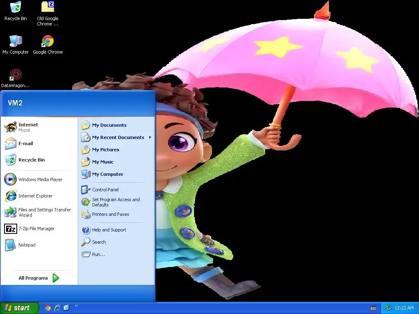Click Chrome icon in Quick Launch bar
Image resolution: width=419 pixels, height=314 pixels.
pos(48,308)
